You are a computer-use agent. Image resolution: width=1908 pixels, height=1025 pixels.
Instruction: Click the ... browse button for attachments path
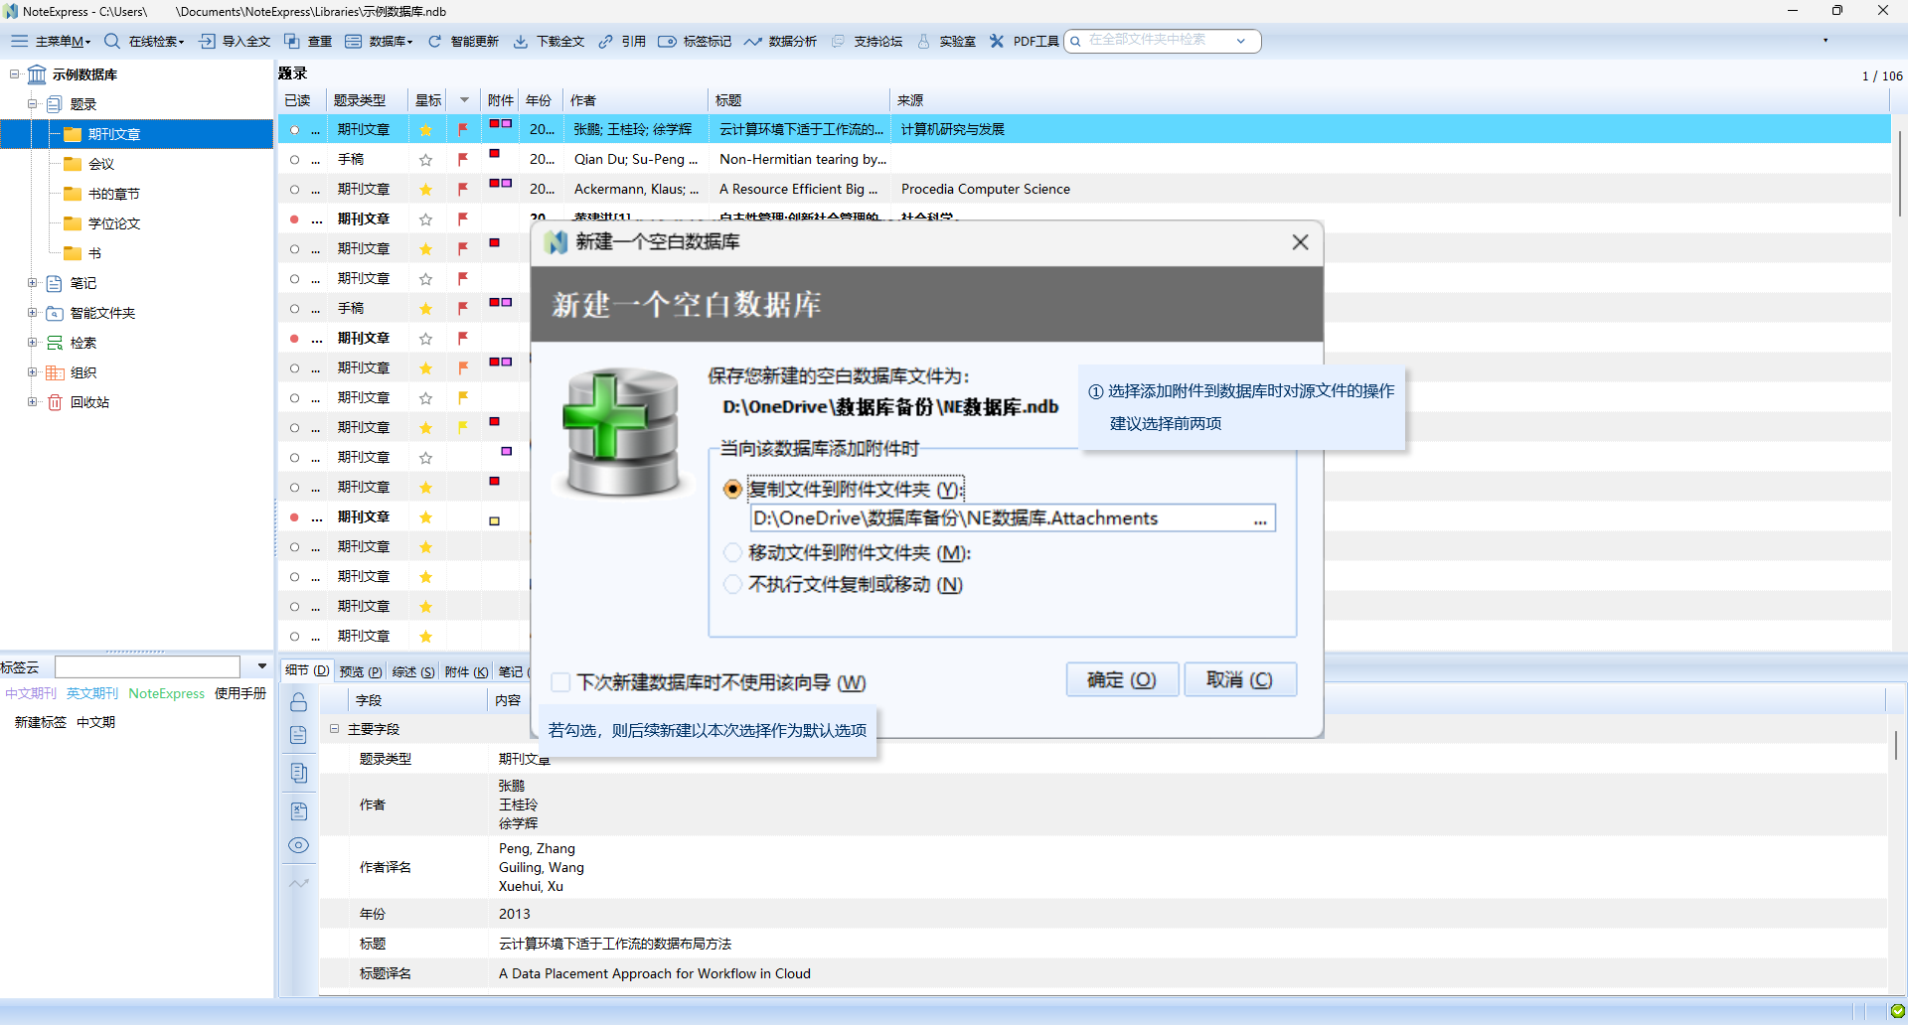tap(1260, 518)
